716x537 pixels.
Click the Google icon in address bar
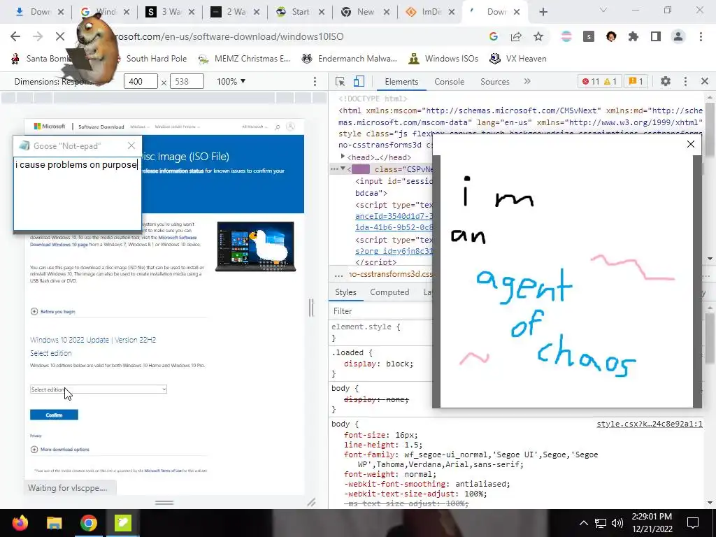[493, 36]
